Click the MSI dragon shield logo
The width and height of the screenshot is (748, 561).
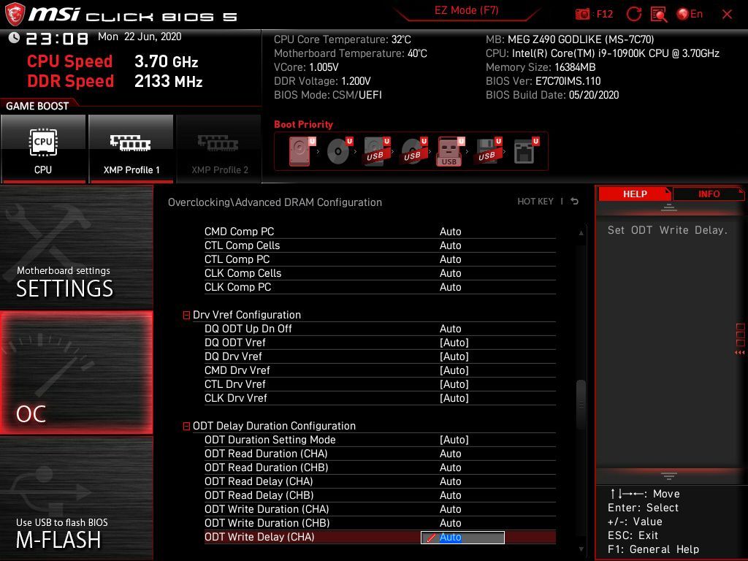15,14
